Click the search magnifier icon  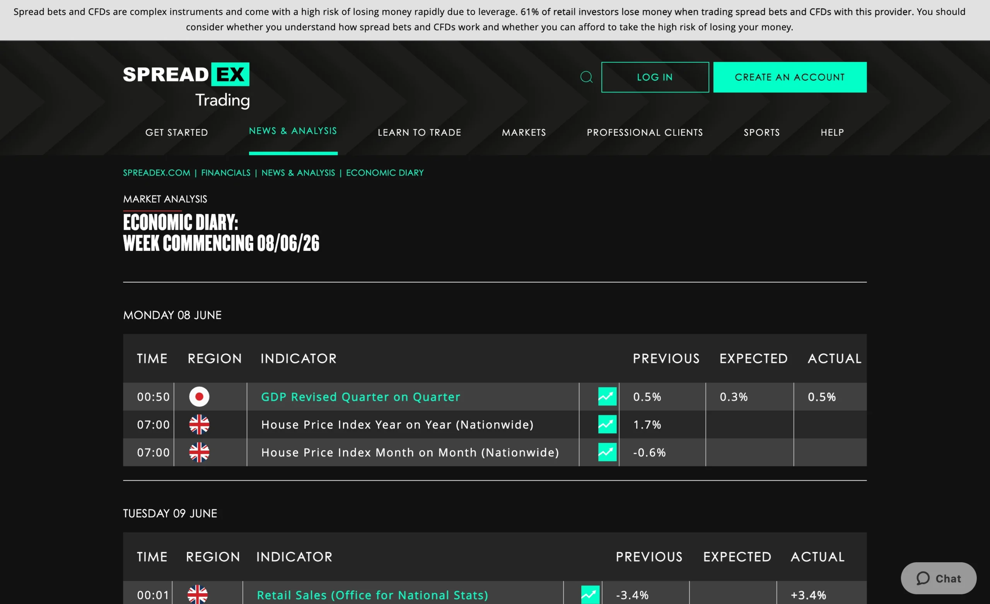(x=586, y=77)
